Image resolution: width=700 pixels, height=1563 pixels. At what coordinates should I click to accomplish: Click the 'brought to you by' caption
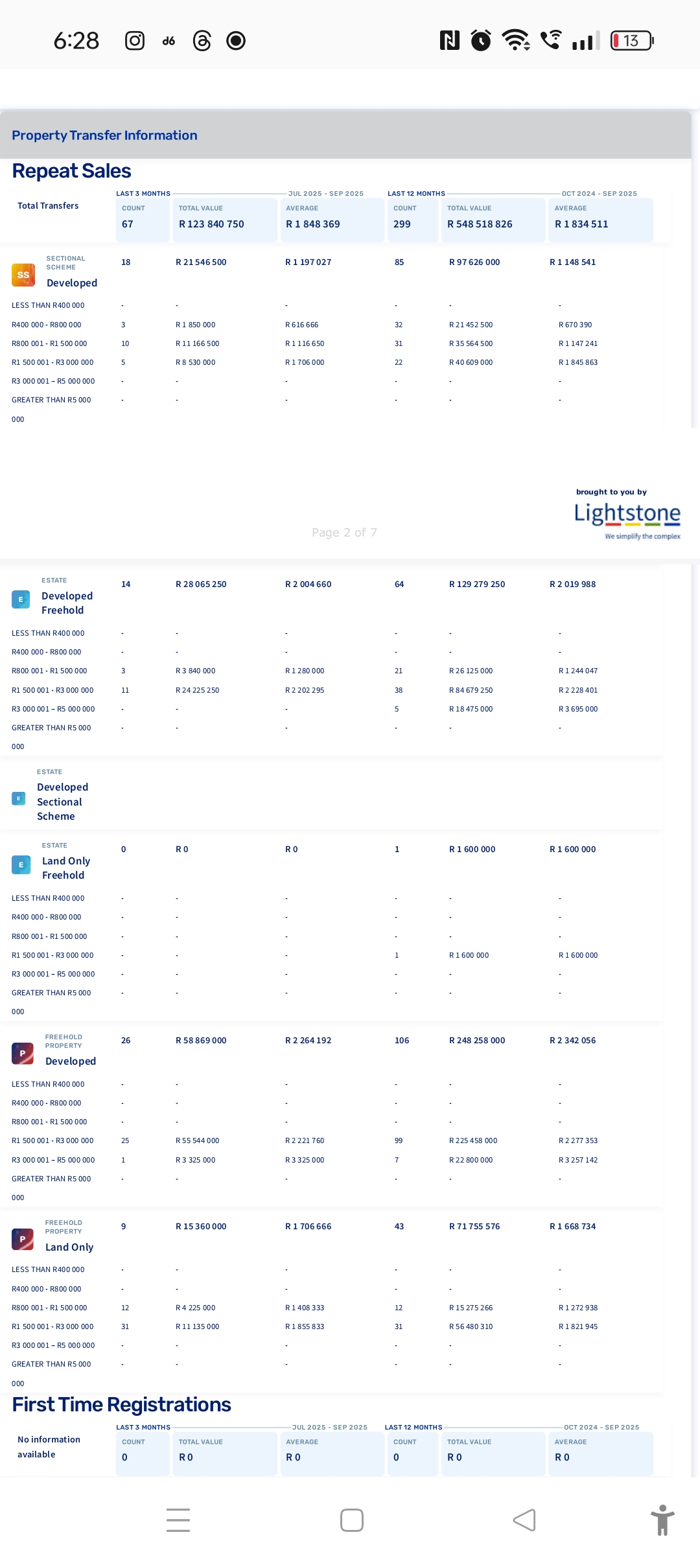(x=611, y=492)
